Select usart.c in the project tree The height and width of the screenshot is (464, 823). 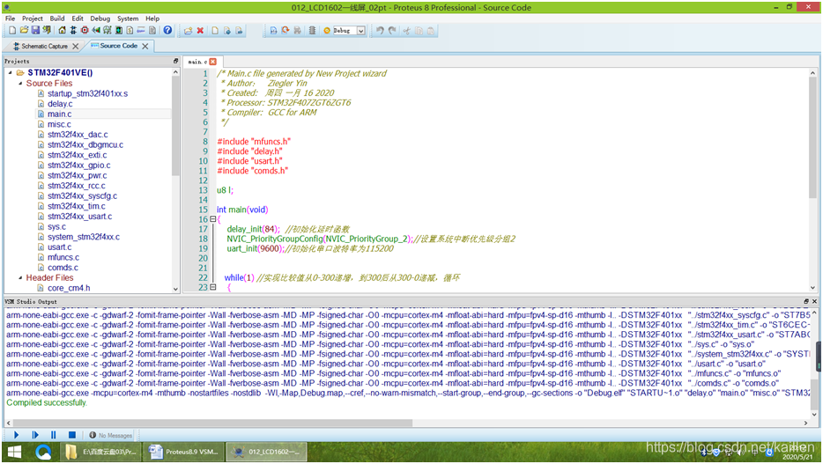tap(59, 247)
